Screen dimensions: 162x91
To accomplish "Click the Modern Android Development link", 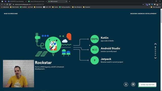I will point(144,14).
